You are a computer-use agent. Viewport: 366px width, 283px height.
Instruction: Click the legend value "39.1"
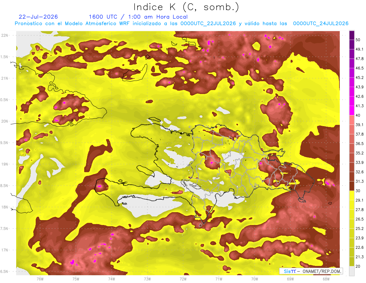pyautogui.click(x=359, y=125)
